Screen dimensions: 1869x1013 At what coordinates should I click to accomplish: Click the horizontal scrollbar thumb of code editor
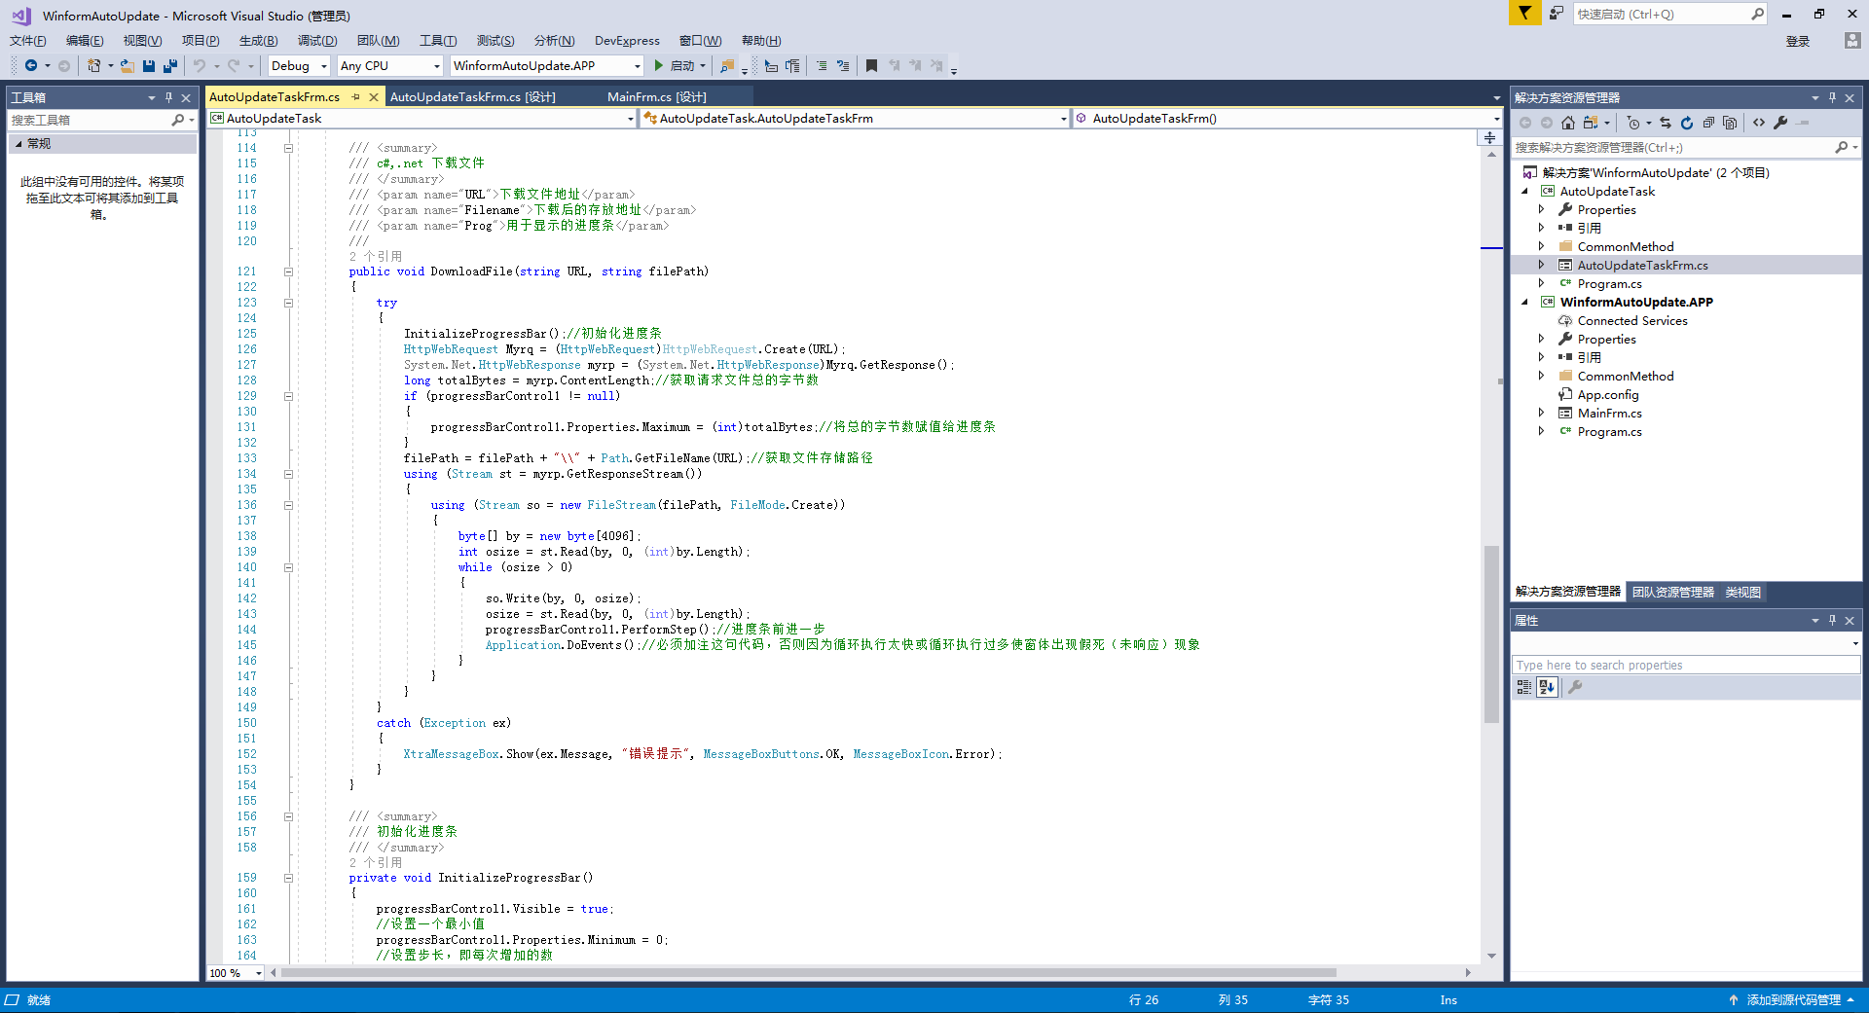click(808, 972)
